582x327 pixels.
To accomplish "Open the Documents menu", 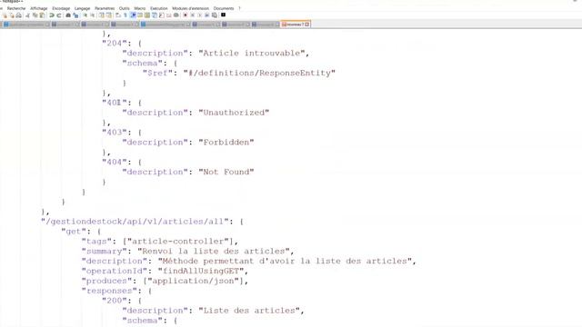I will (224, 8).
